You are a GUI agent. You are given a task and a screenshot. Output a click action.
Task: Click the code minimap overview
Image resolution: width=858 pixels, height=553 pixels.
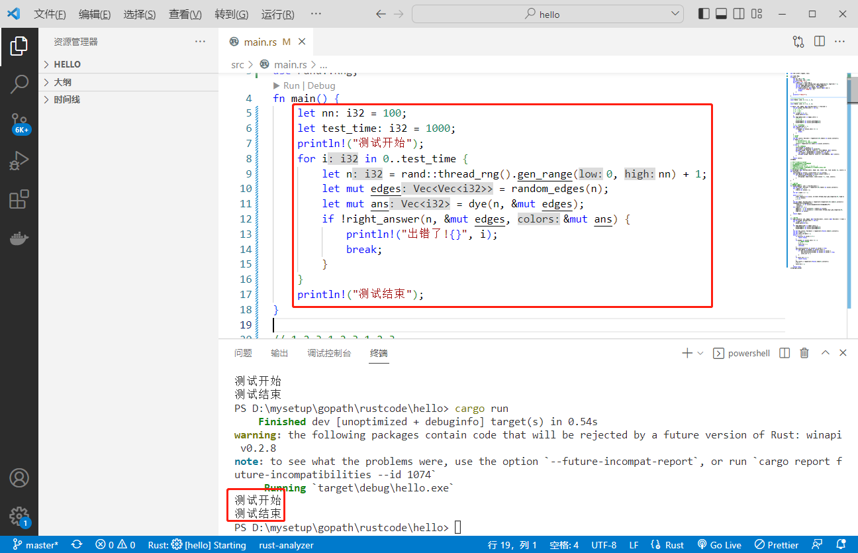817,171
